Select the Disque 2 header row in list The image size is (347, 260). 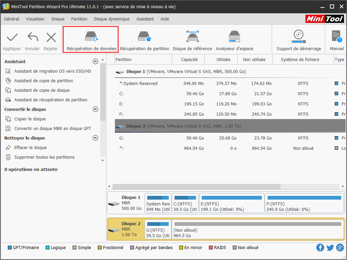pos(230,126)
